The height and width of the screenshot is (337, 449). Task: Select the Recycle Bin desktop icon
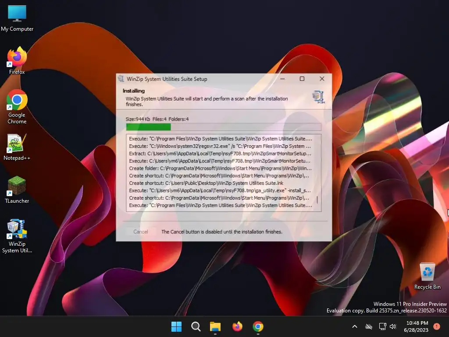[427, 276]
